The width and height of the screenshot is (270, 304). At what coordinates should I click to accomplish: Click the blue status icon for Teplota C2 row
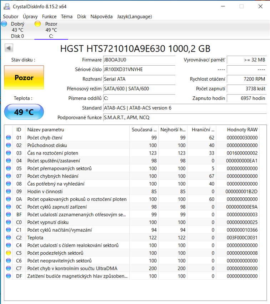(x=9, y=238)
